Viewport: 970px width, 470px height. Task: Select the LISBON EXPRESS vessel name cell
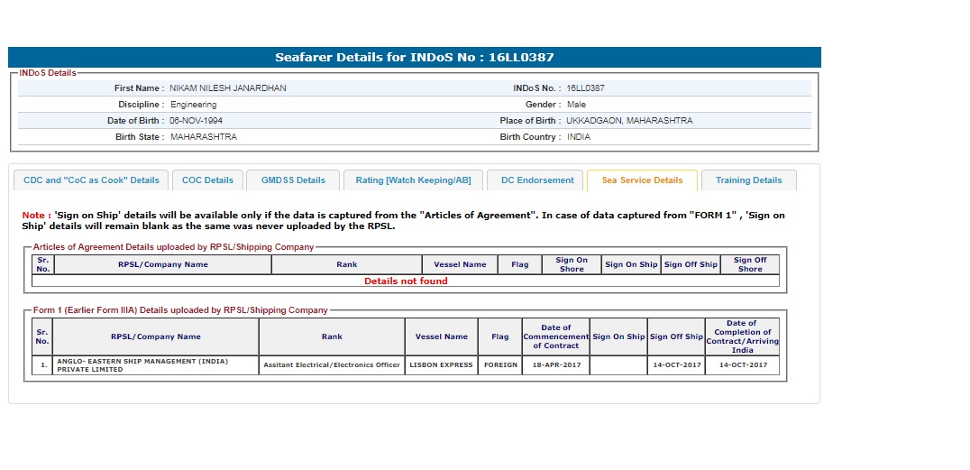click(x=442, y=365)
